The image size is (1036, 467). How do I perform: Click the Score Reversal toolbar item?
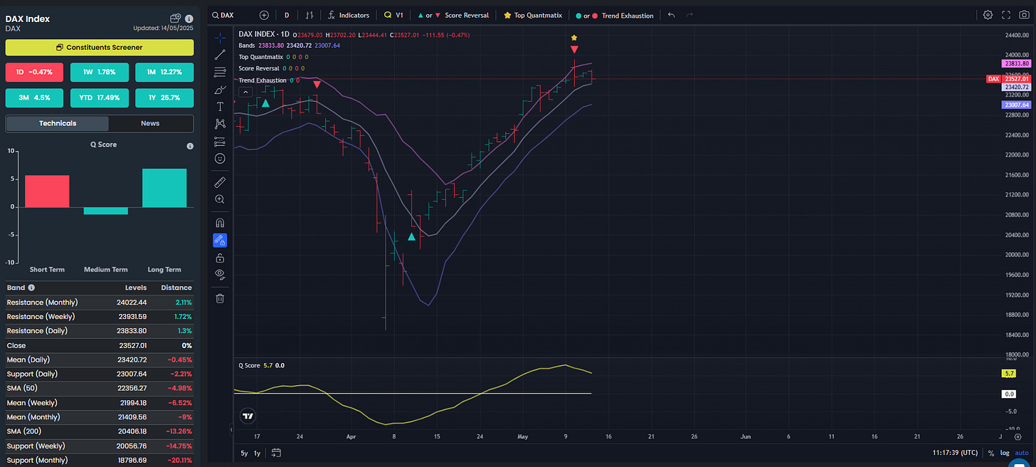pyautogui.click(x=453, y=15)
